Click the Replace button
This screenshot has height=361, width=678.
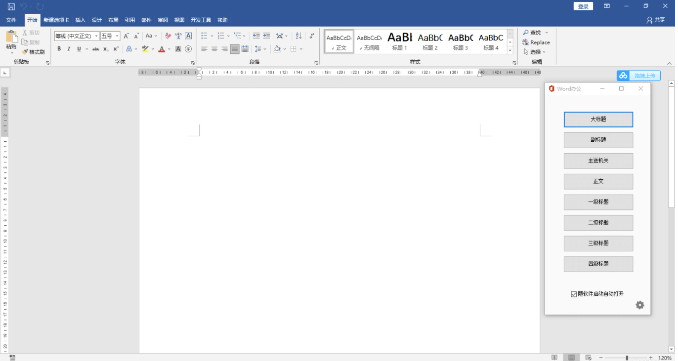click(536, 42)
